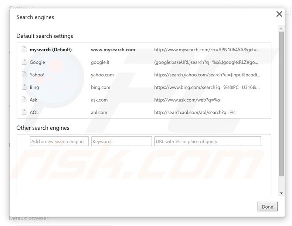Click the aol.com keyword

(x=99, y=112)
